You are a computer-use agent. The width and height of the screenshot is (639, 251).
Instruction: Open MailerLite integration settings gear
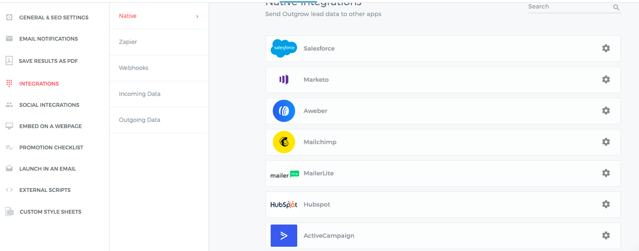(x=606, y=173)
